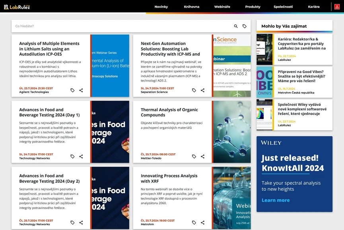Click 'Metrohm Česká republika' in sidebar
Viewport: 344px width, 230px height.
(296, 93)
